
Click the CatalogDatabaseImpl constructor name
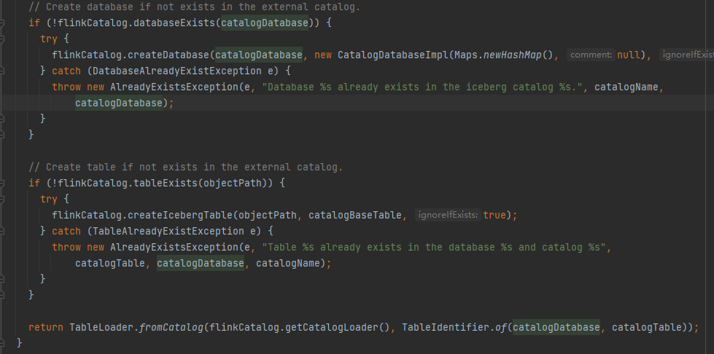tap(392, 55)
